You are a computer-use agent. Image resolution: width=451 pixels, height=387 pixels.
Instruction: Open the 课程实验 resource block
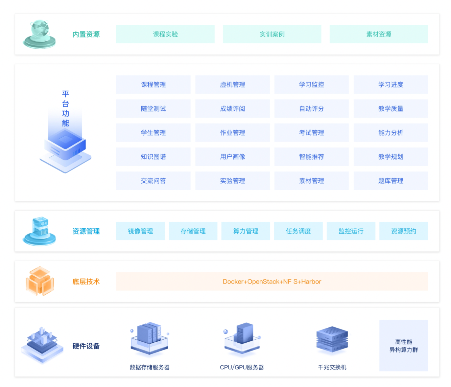pyautogui.click(x=165, y=34)
